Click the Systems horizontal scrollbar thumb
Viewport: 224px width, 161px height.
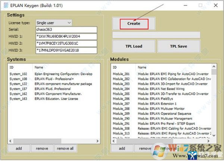pos(37,141)
